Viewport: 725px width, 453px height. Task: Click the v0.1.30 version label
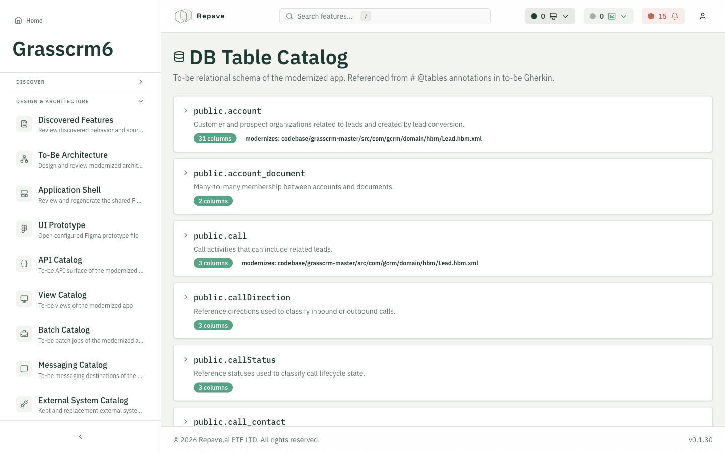click(701, 440)
